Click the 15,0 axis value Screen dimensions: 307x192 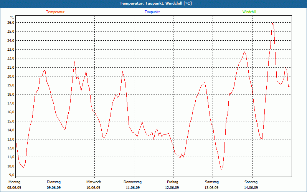click(x=11, y=121)
